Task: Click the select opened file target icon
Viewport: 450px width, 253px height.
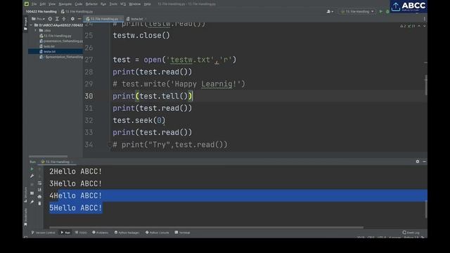Action: [x=50, y=19]
